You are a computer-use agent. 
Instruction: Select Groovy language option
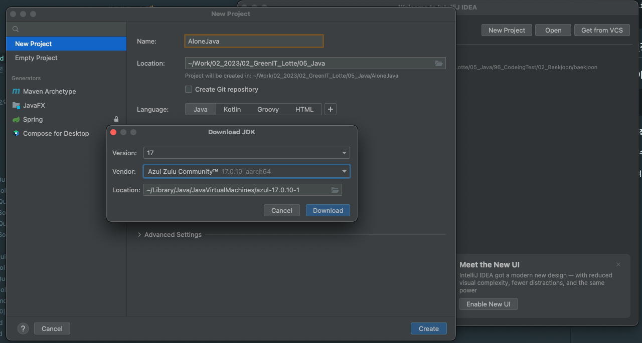coord(268,109)
